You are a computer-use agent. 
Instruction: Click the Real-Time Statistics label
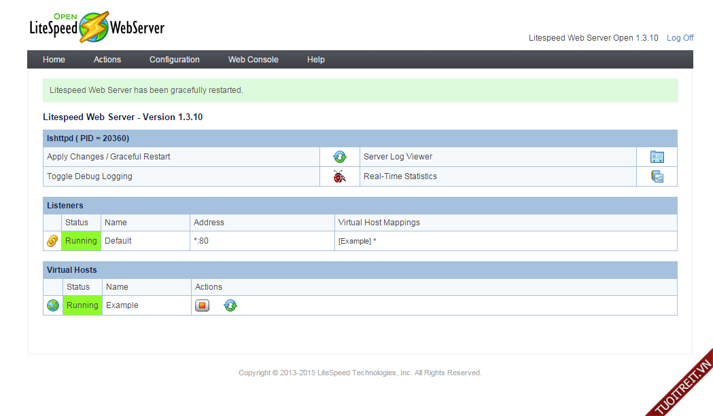[x=400, y=176]
